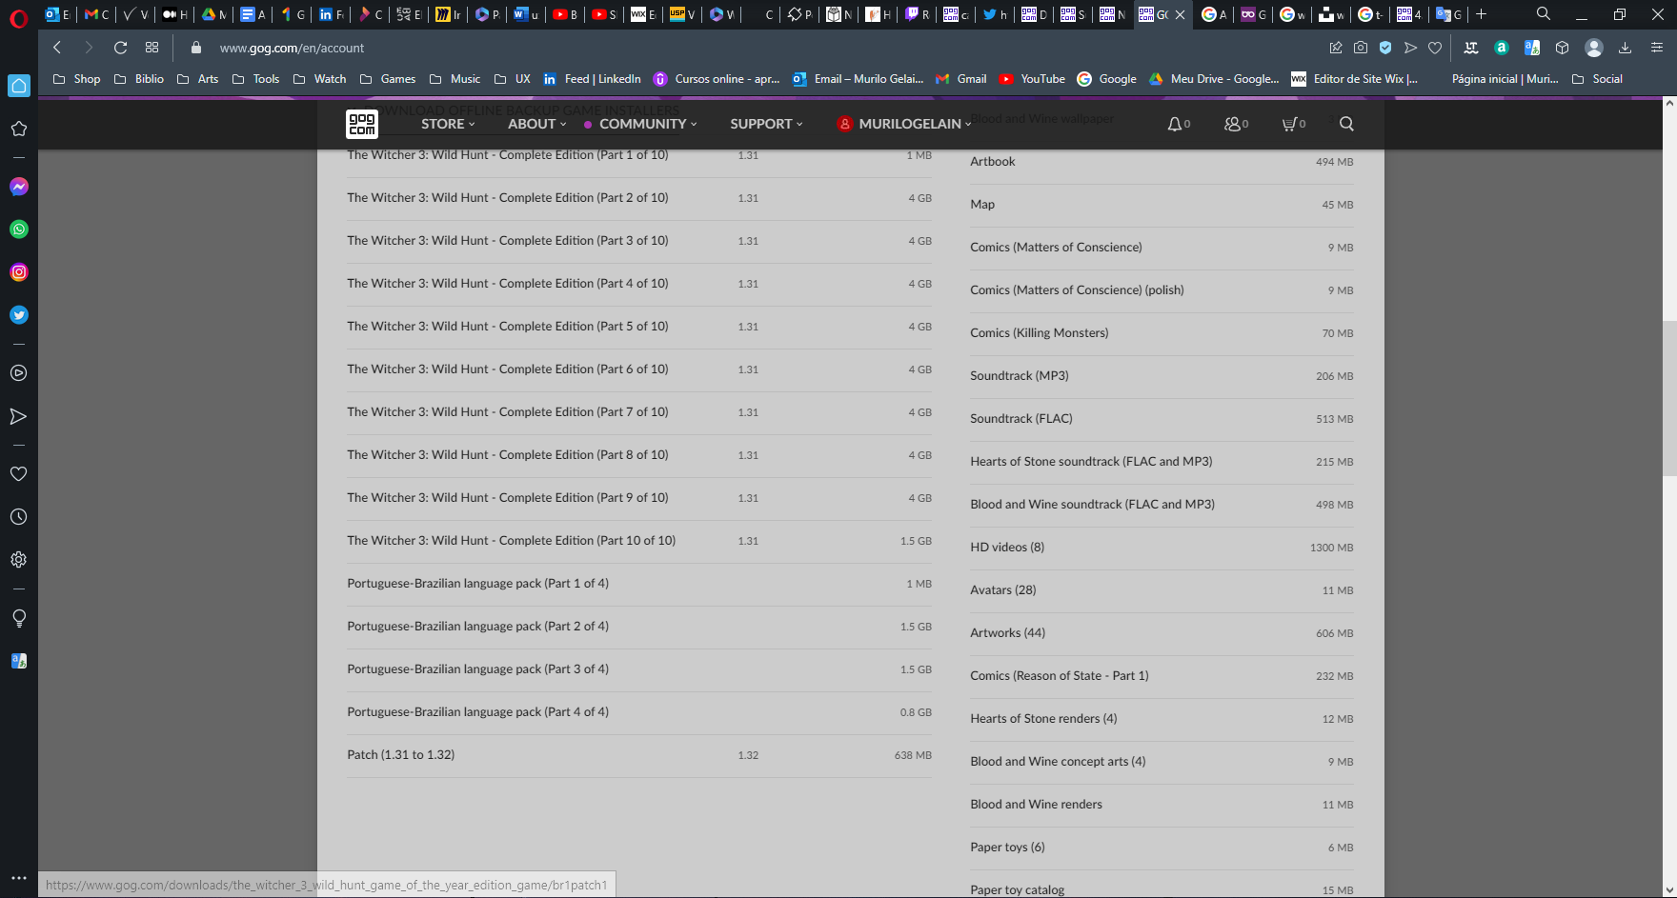This screenshot has width=1677, height=898.
Task: Open a new browser tab
Action: [x=1481, y=14]
